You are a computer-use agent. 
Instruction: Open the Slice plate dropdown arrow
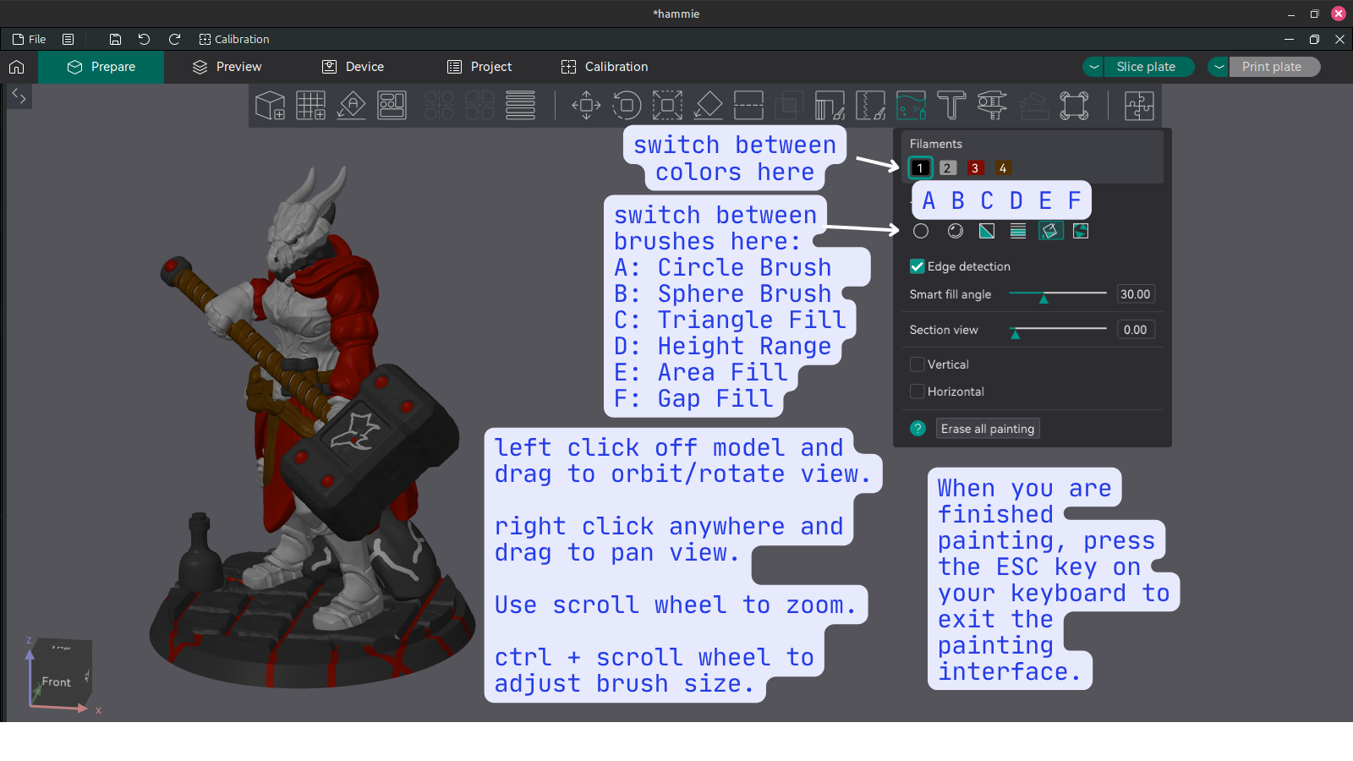pos(1093,67)
